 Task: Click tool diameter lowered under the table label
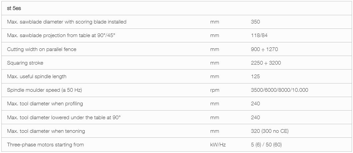64,117
